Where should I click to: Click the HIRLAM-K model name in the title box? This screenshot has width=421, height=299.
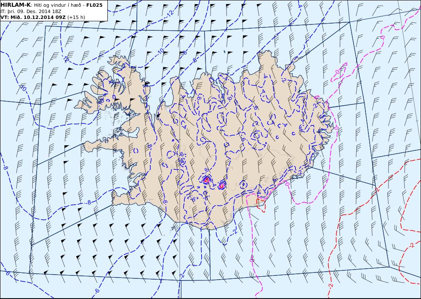coord(16,5)
